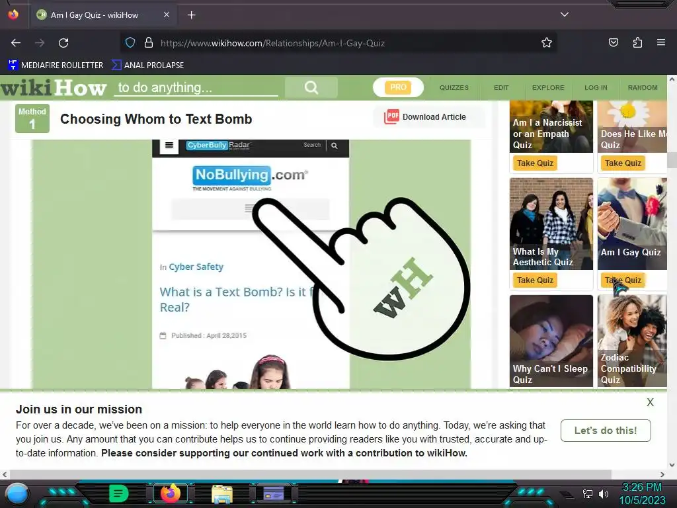Take the What Is My Aesthetic quiz
Image resolution: width=677 pixels, height=508 pixels.
click(535, 280)
